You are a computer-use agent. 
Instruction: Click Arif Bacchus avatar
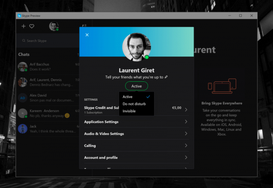(23, 67)
